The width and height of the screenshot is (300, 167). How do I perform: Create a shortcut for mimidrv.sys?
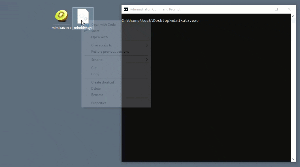[x=103, y=82]
